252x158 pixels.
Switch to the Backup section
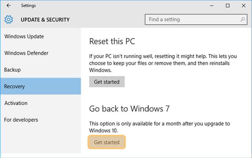[41, 70]
